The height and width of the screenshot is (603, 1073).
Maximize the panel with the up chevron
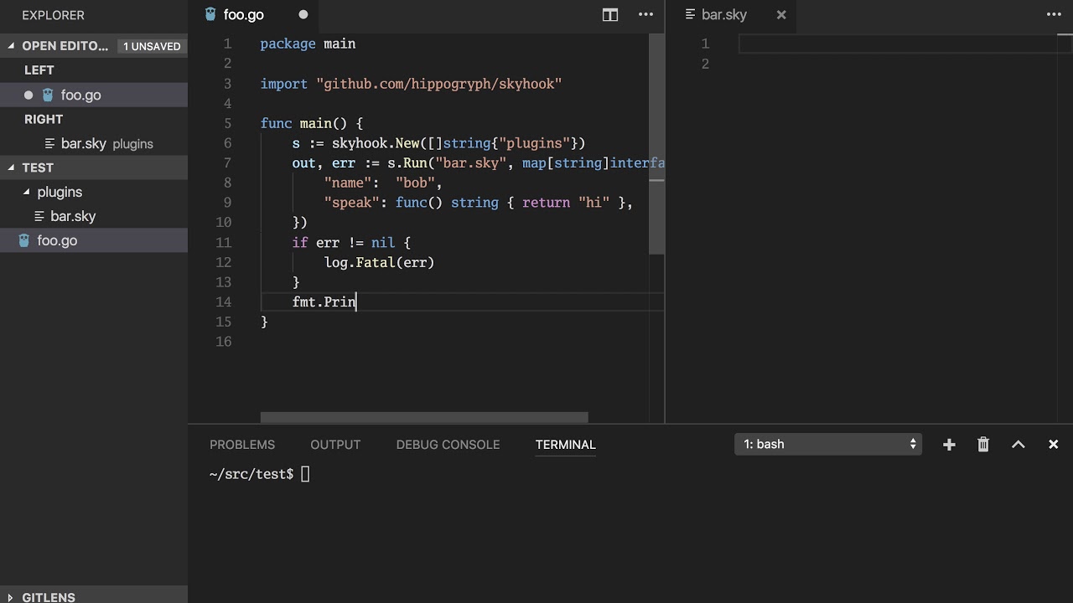1019,445
